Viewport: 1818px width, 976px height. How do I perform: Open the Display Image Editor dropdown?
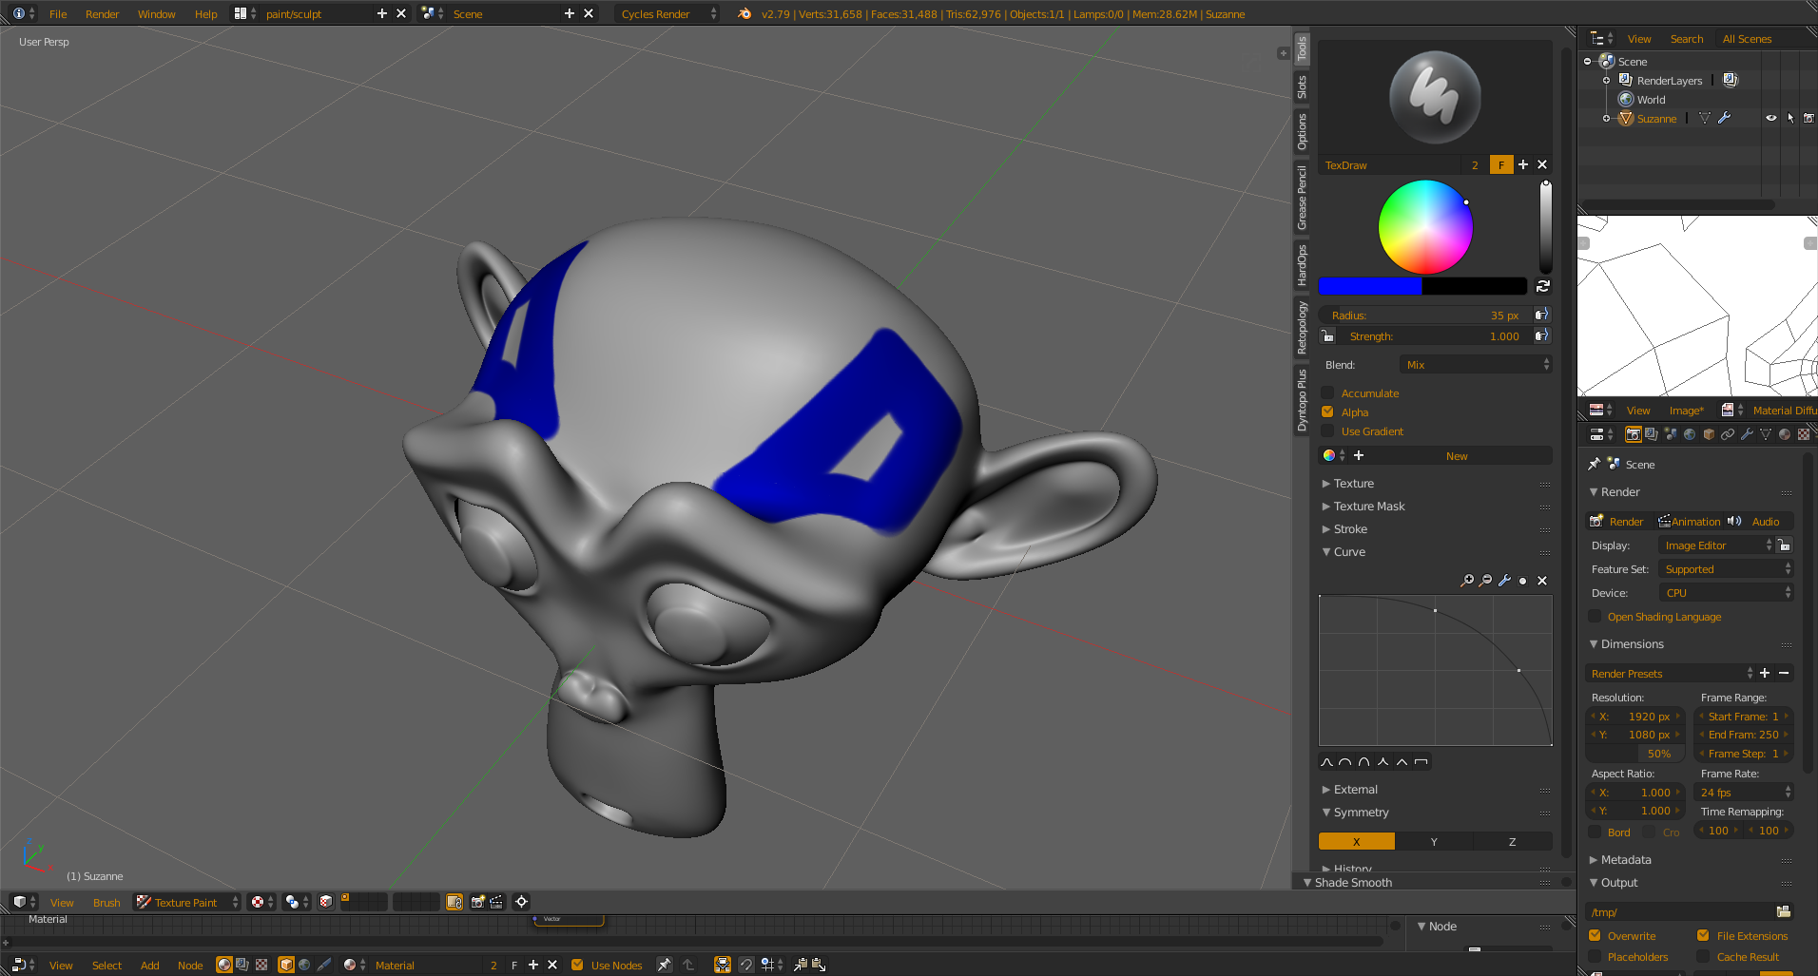tap(1717, 545)
